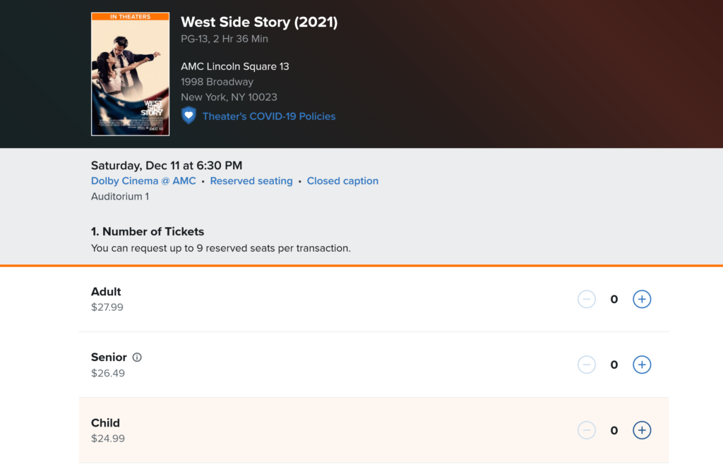Image resolution: width=723 pixels, height=466 pixels.
Task: Click the Closed caption link
Action: tap(342, 181)
